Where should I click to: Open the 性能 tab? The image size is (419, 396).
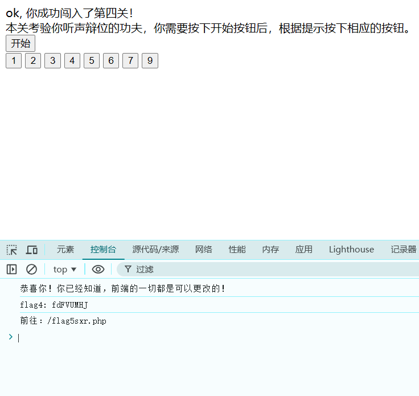237,250
